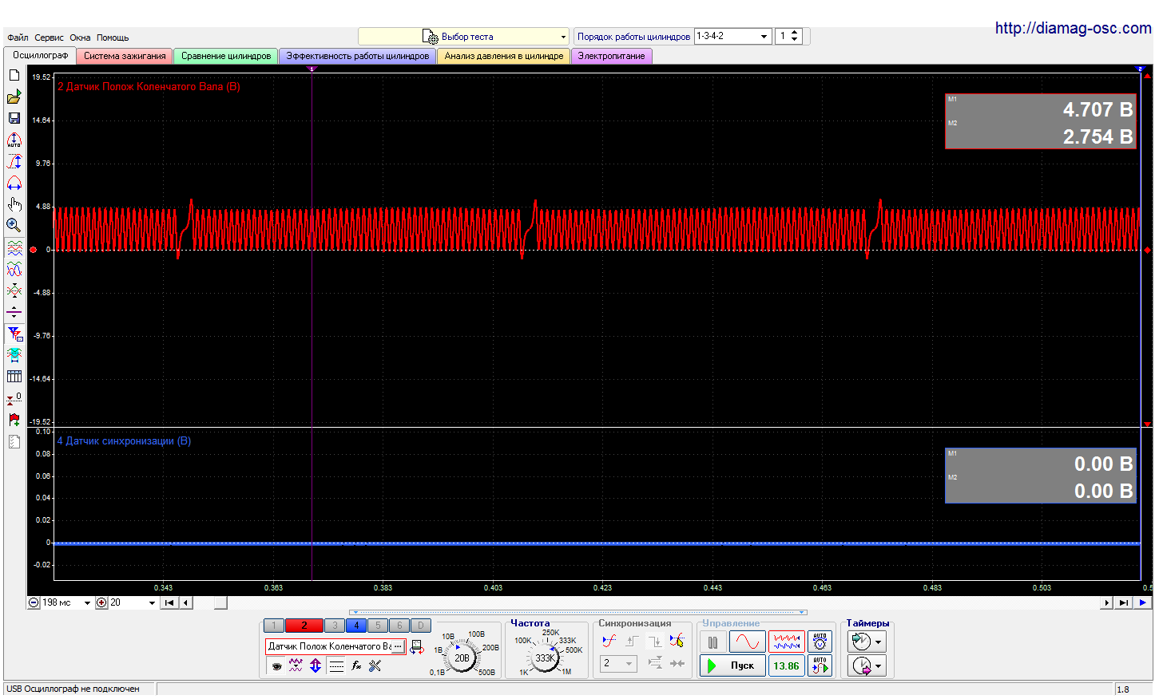1163x699 pixels.
Task: Open the Сервис menu
Action: point(49,38)
